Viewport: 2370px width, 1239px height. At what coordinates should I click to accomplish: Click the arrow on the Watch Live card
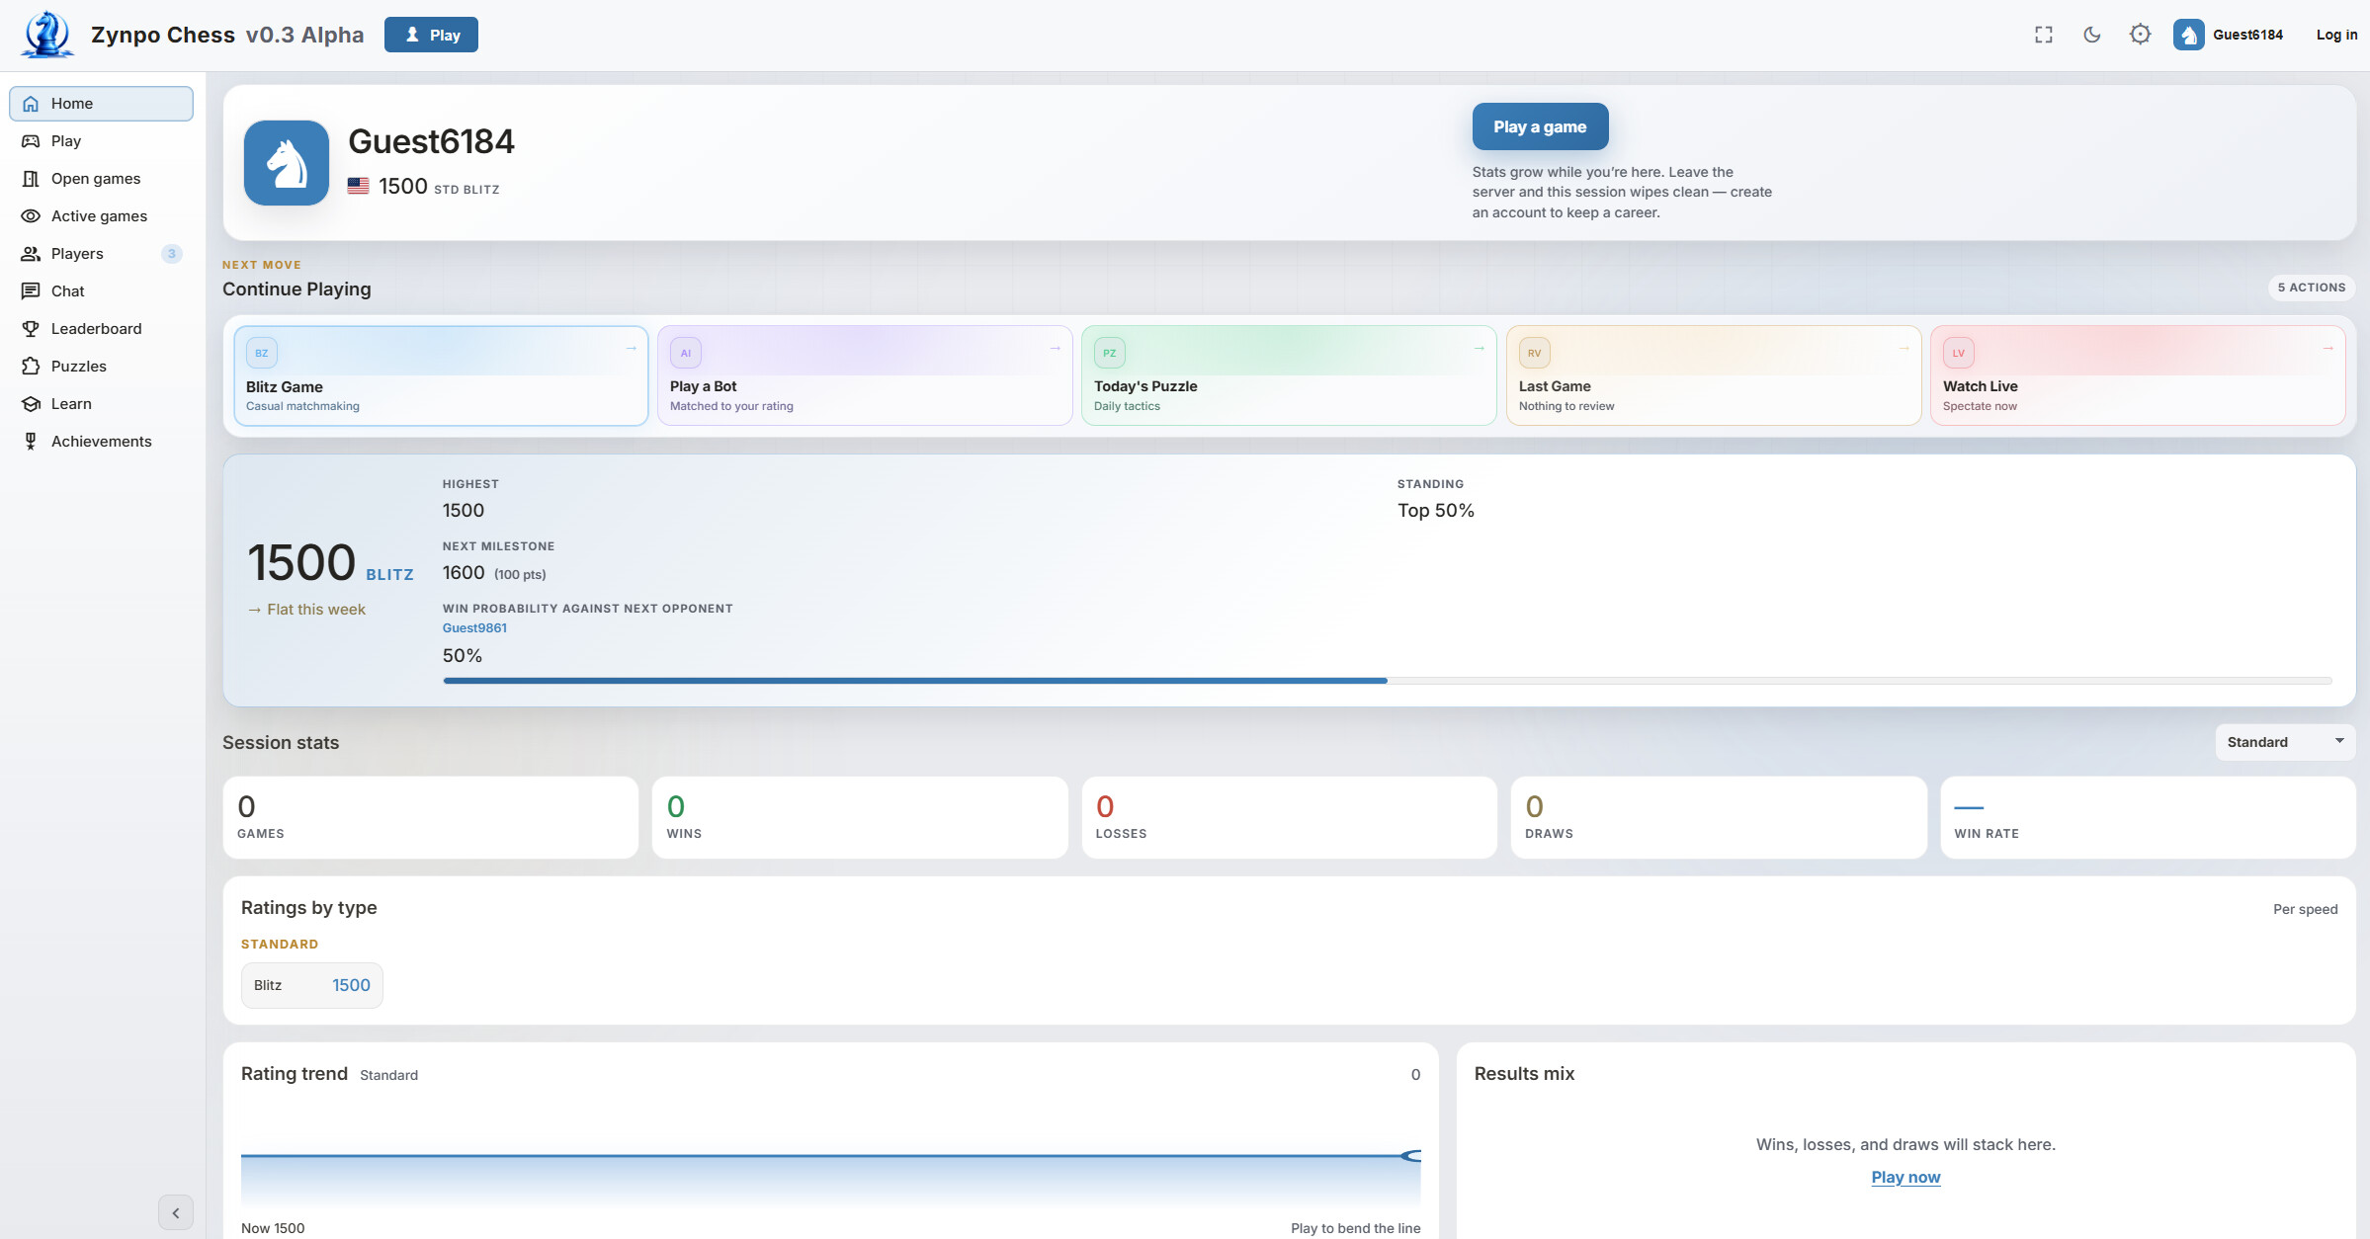tap(2328, 348)
